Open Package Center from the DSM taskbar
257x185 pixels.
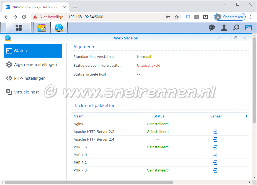(42, 28)
